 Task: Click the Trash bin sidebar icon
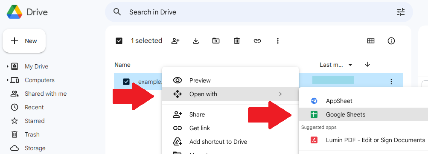pos(14,134)
